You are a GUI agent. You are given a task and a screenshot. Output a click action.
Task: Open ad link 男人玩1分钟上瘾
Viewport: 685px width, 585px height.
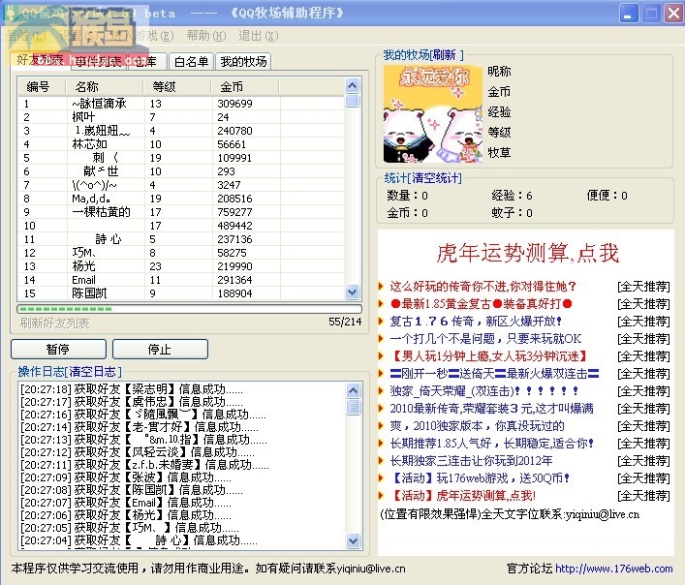(x=488, y=356)
